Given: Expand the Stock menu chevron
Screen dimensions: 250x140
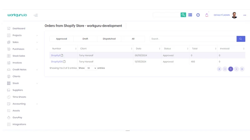Looking at the screenshot, I should pyautogui.click(x=37, y=83).
